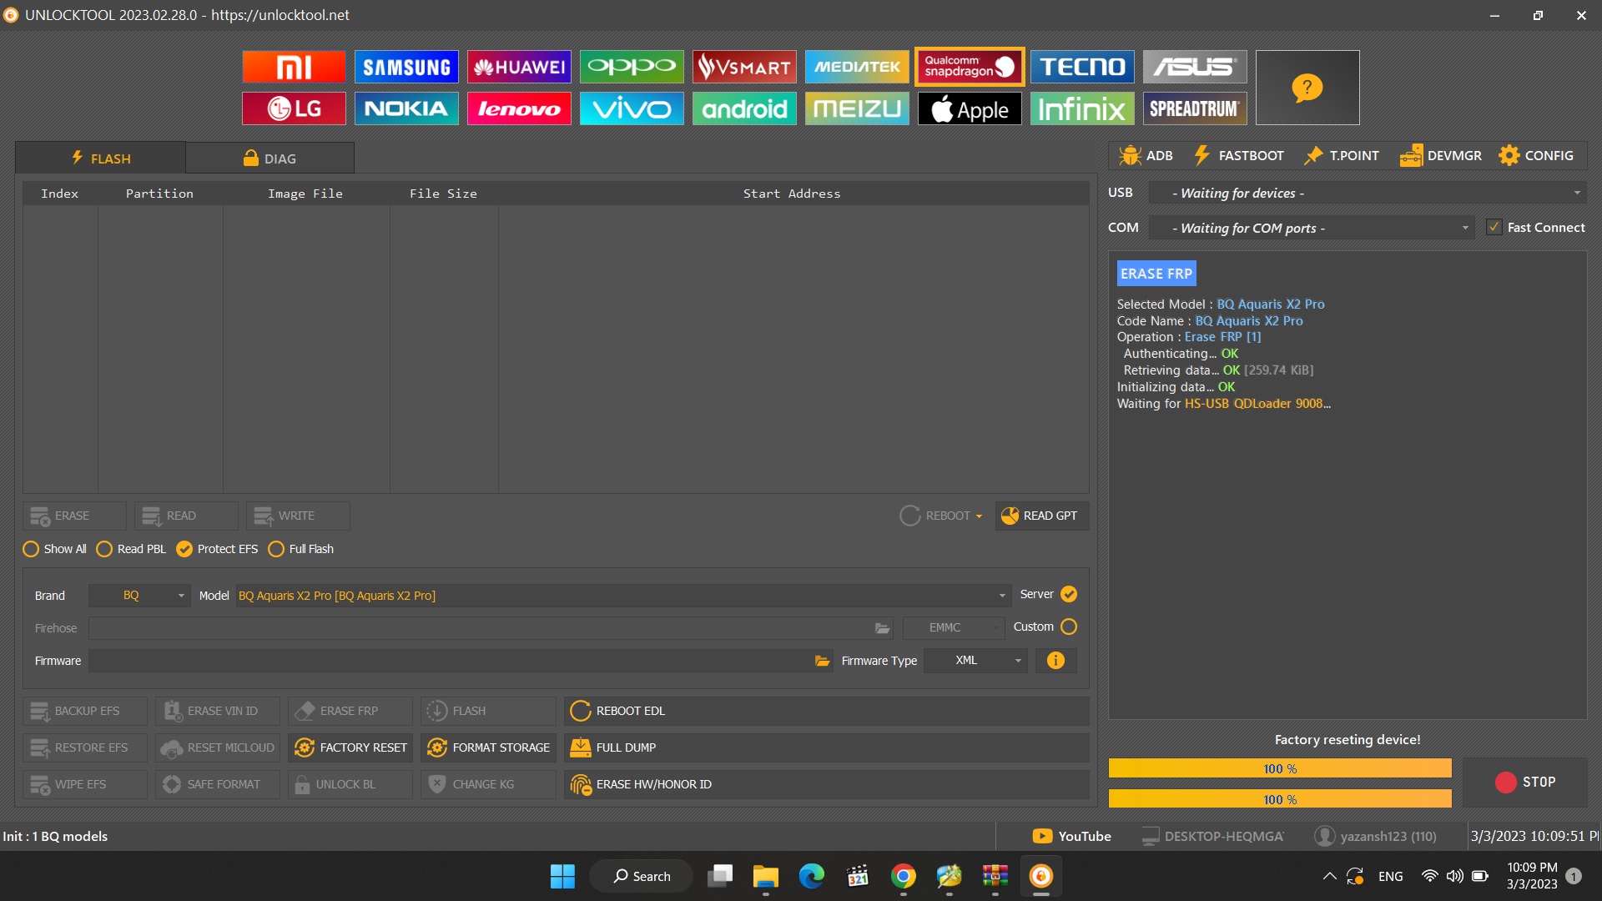The width and height of the screenshot is (1602, 901).
Task: Open the Model dropdown list
Action: pyautogui.click(x=622, y=596)
